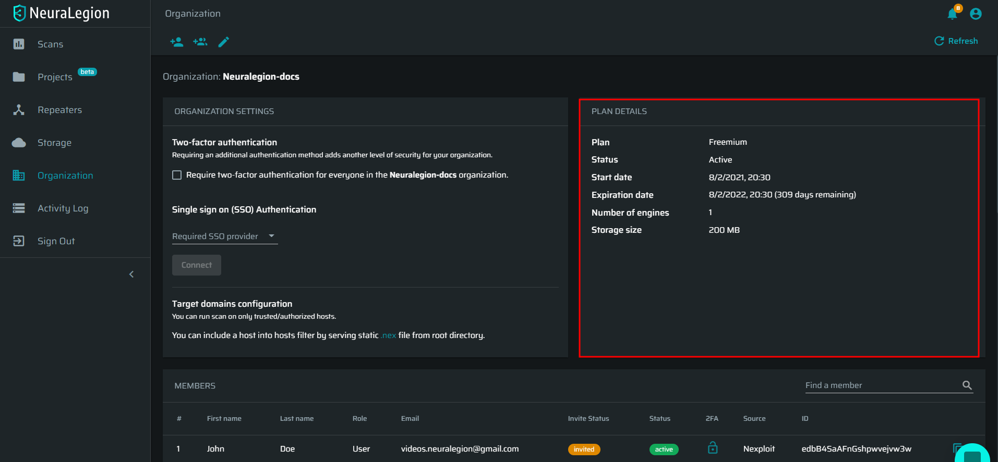Click the 200 MB storage size value
The image size is (998, 462).
724,230
